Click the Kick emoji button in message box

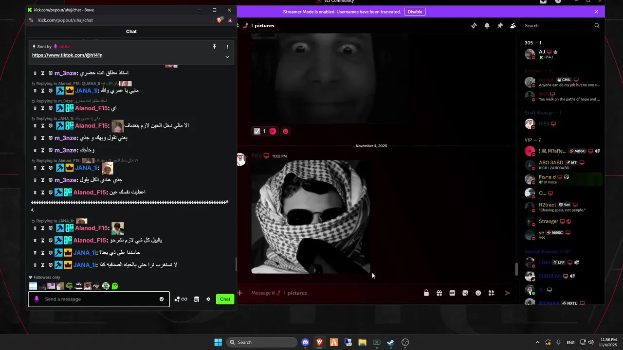(x=162, y=299)
